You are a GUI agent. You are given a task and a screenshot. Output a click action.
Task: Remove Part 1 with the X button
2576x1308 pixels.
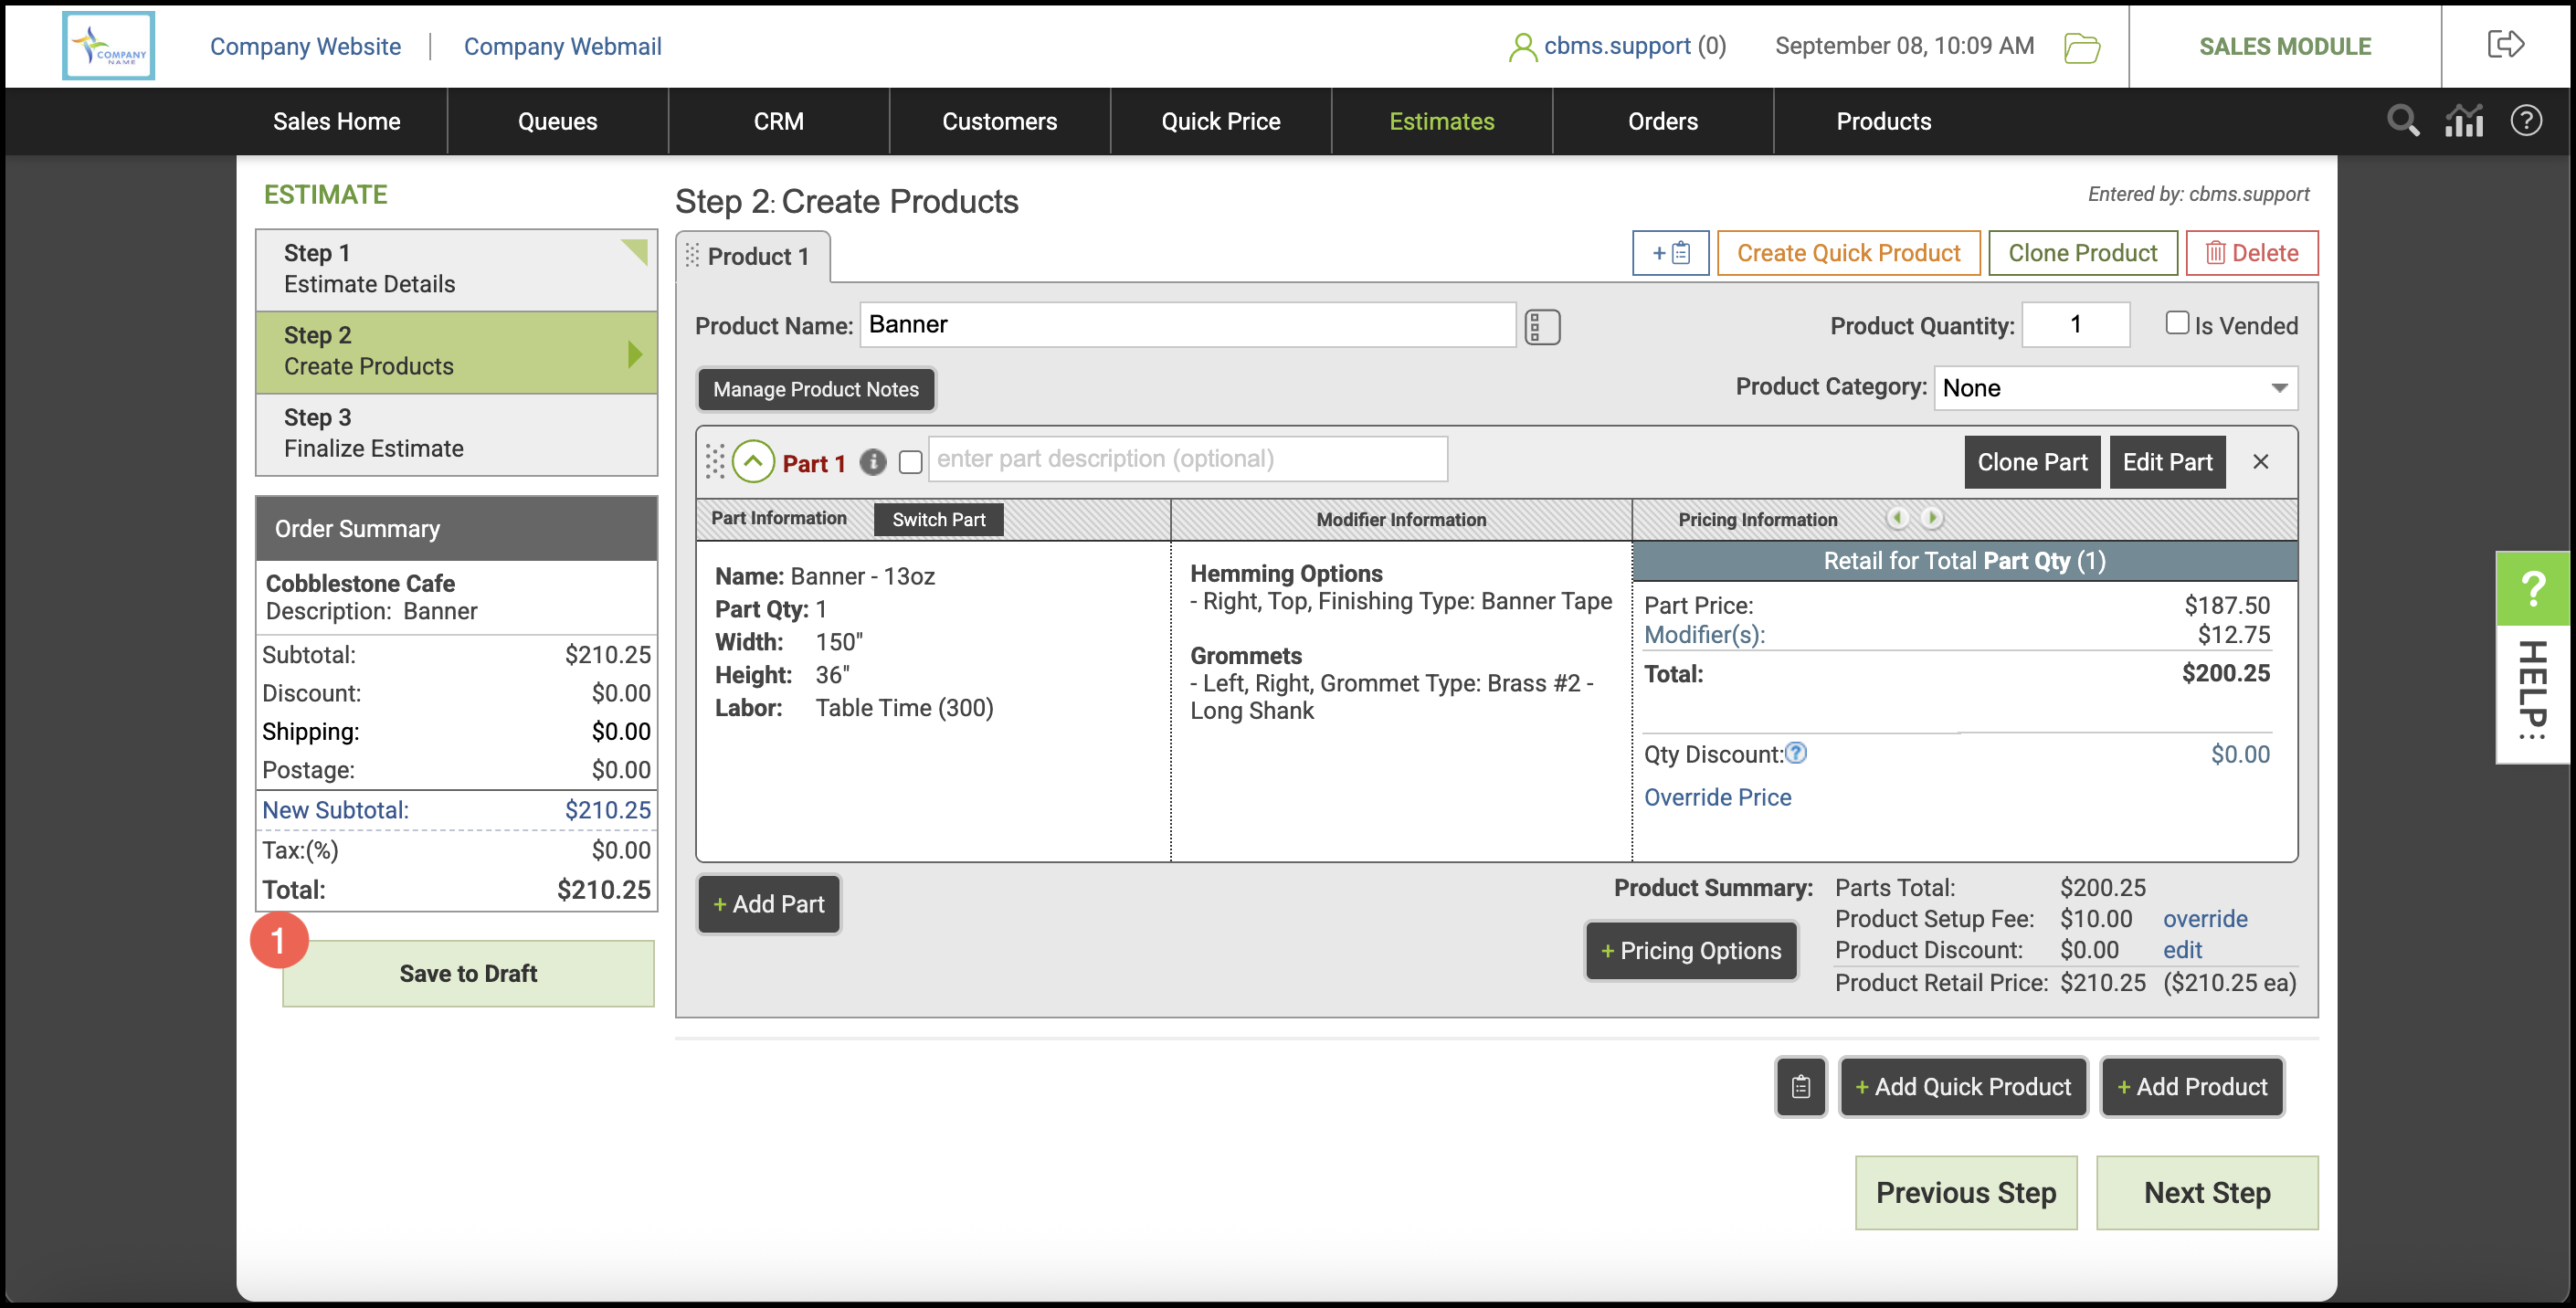[x=2260, y=461]
